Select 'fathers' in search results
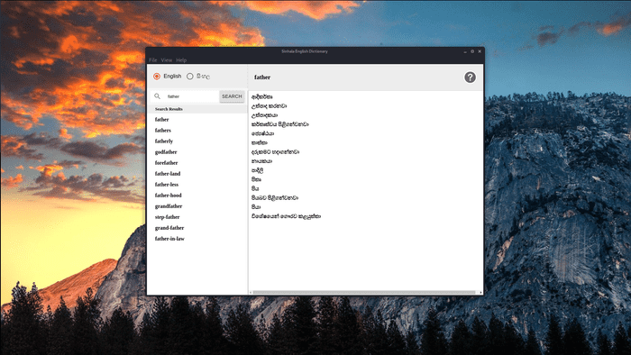 pyautogui.click(x=163, y=131)
